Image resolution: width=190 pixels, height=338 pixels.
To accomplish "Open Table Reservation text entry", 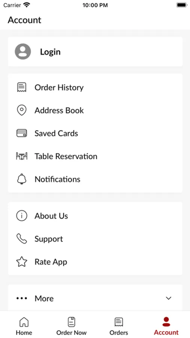I will point(66,156).
